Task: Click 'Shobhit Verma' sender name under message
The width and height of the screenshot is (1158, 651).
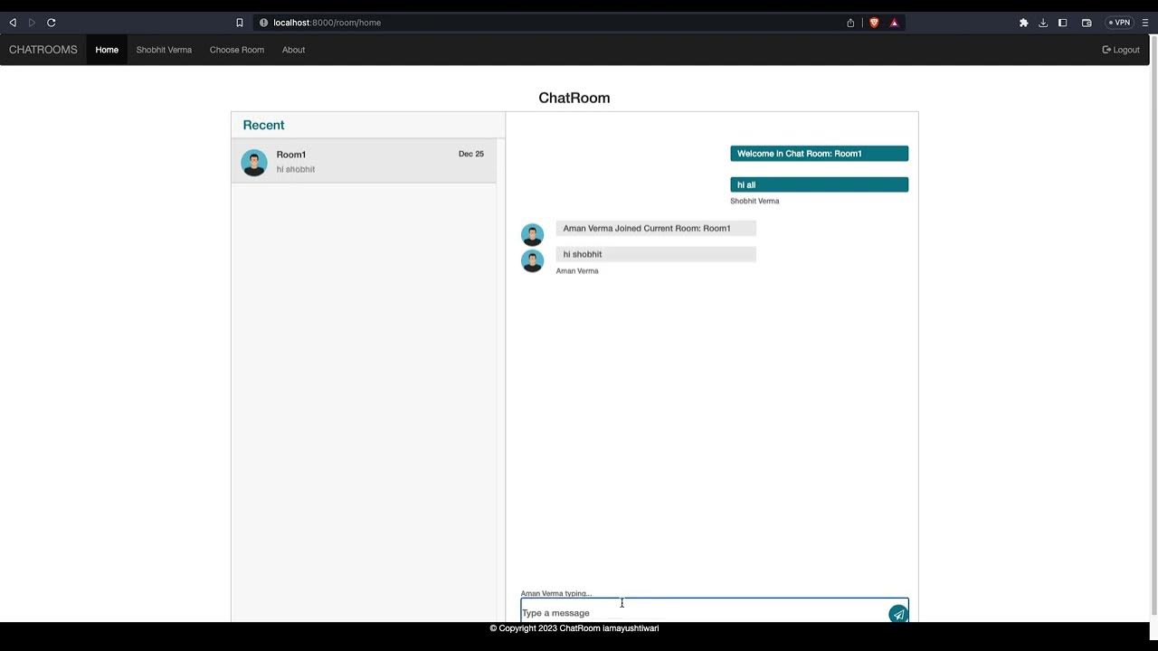Action: [755, 201]
